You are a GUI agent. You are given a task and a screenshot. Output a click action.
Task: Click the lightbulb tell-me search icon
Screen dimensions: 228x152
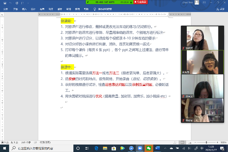(x=95, y=9)
